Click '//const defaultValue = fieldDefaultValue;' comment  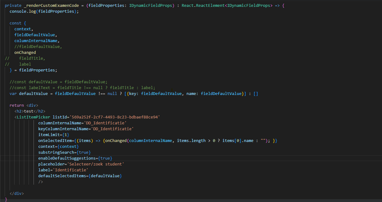tap(59, 82)
